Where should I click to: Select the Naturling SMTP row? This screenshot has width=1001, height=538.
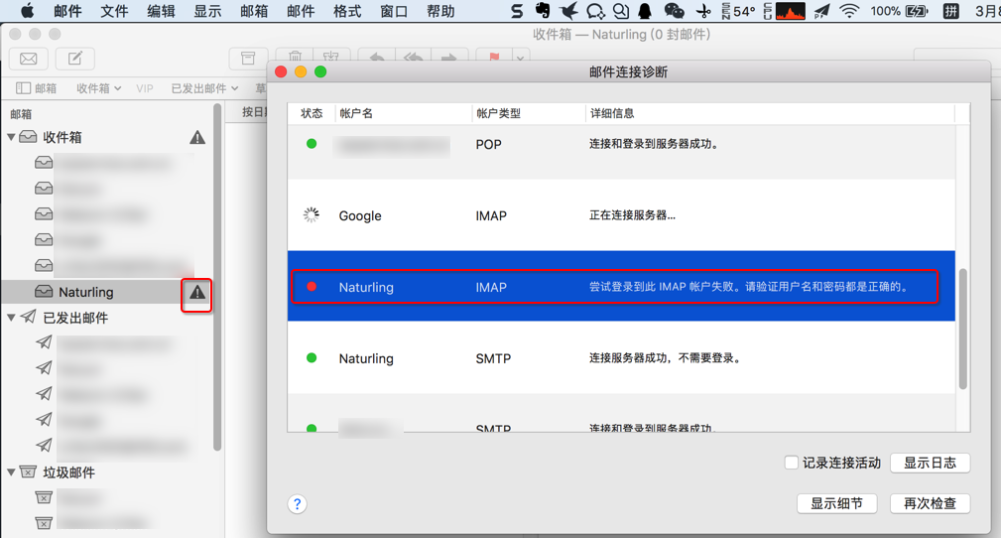[x=621, y=357]
